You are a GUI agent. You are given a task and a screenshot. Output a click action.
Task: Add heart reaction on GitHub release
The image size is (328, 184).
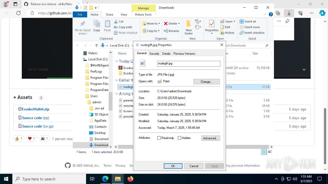32,139
